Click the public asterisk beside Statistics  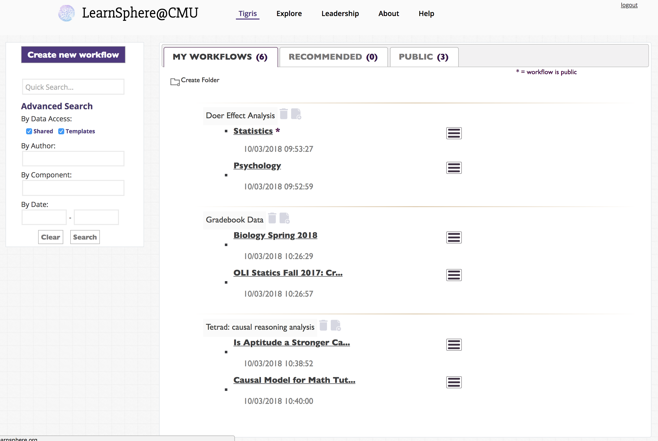coord(278,131)
